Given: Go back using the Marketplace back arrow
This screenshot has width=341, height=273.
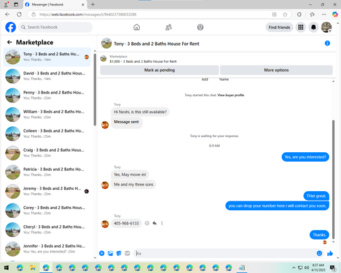Looking at the screenshot, I should [x=10, y=42].
